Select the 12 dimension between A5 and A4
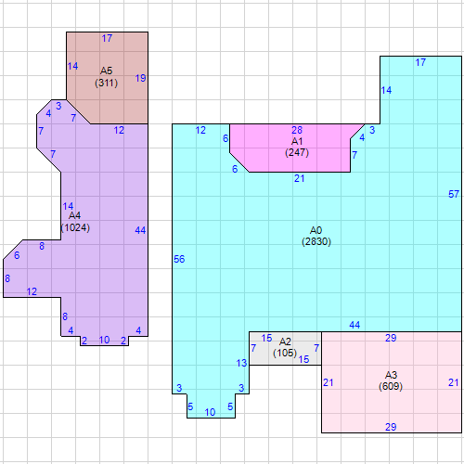 point(119,130)
